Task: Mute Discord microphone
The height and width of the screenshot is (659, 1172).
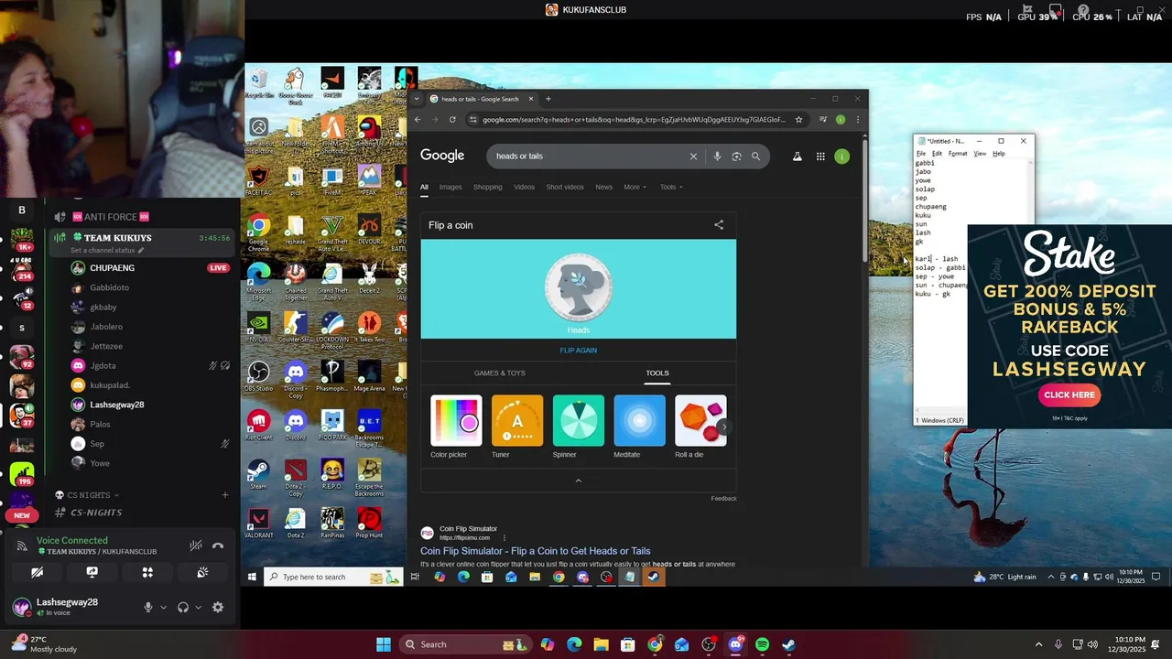Action: [x=147, y=607]
